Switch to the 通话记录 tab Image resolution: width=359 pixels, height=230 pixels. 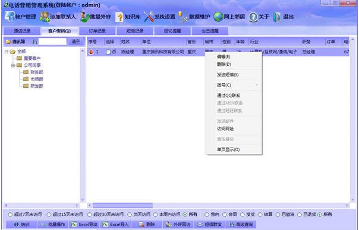pos(22,31)
